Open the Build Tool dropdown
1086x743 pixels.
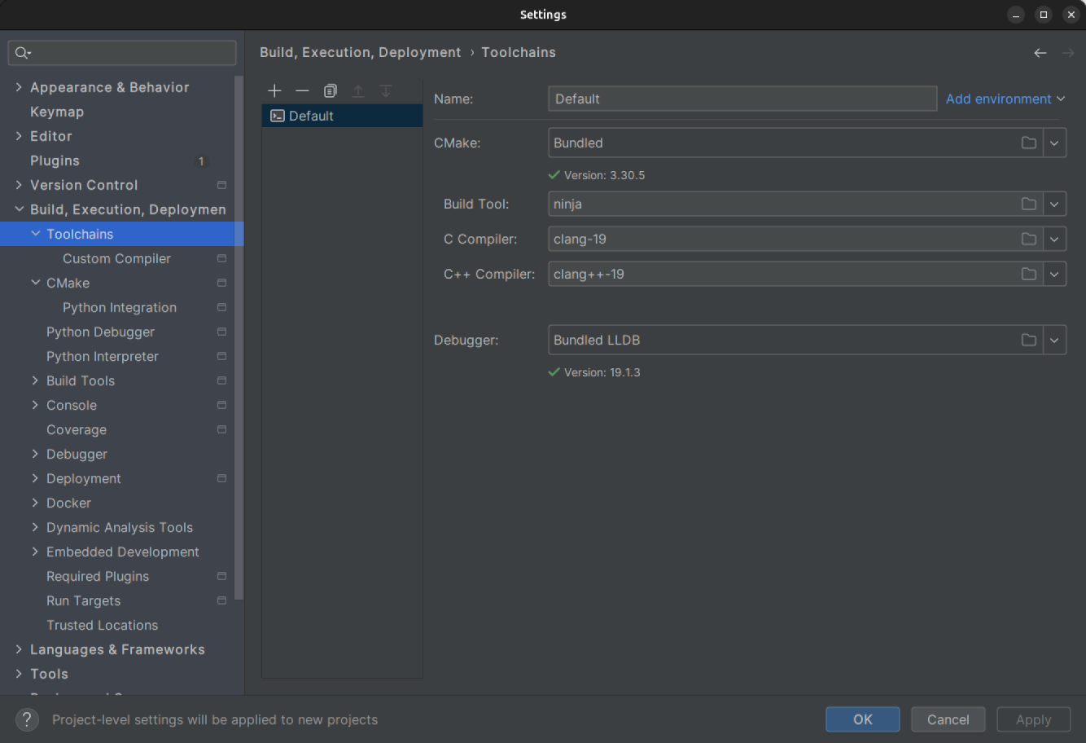(x=1055, y=204)
